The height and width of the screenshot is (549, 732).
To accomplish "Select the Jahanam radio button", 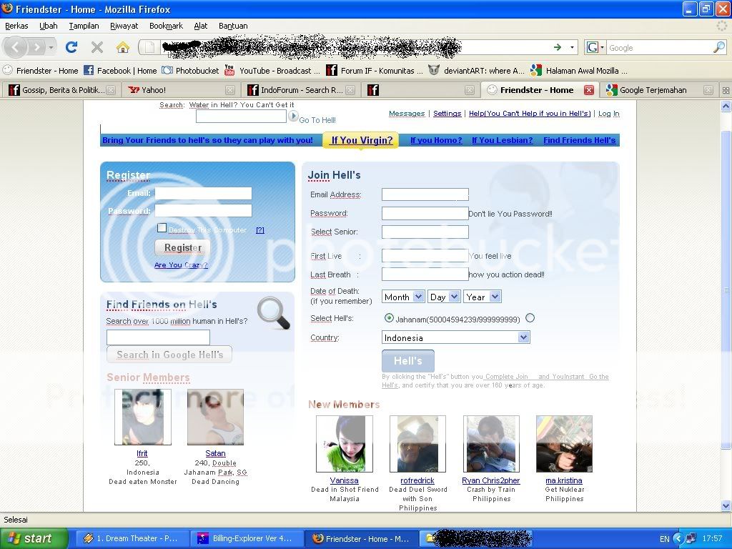I will 389,318.
